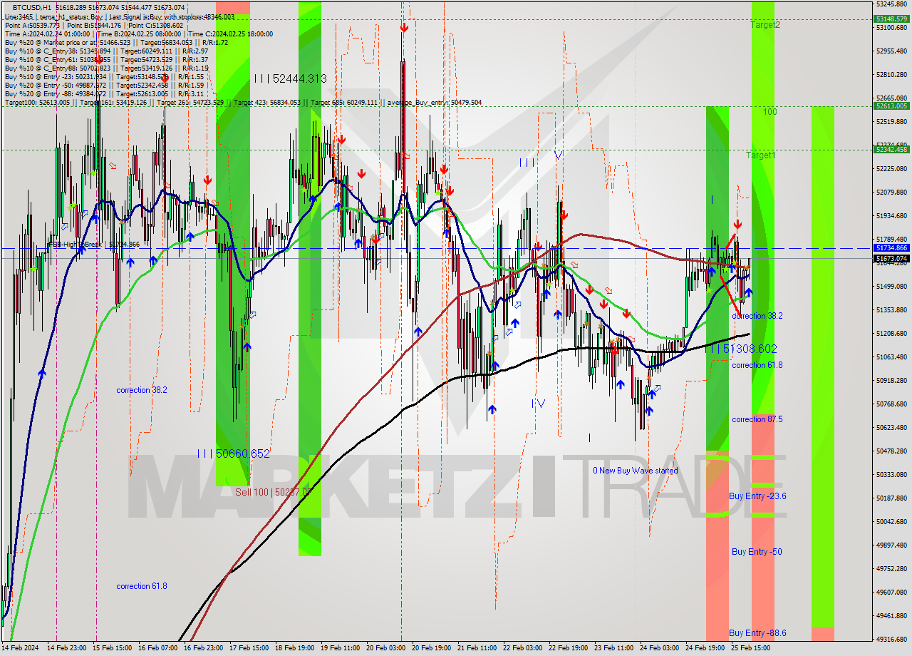
Task: Select the 'Buy Entry -50' label
Action: click(757, 551)
